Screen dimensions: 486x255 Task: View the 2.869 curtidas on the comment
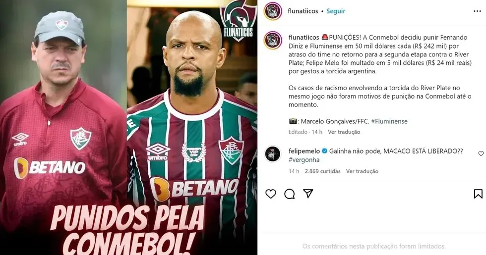click(322, 171)
